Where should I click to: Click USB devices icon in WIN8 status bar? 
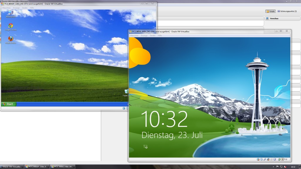tap(265, 159)
